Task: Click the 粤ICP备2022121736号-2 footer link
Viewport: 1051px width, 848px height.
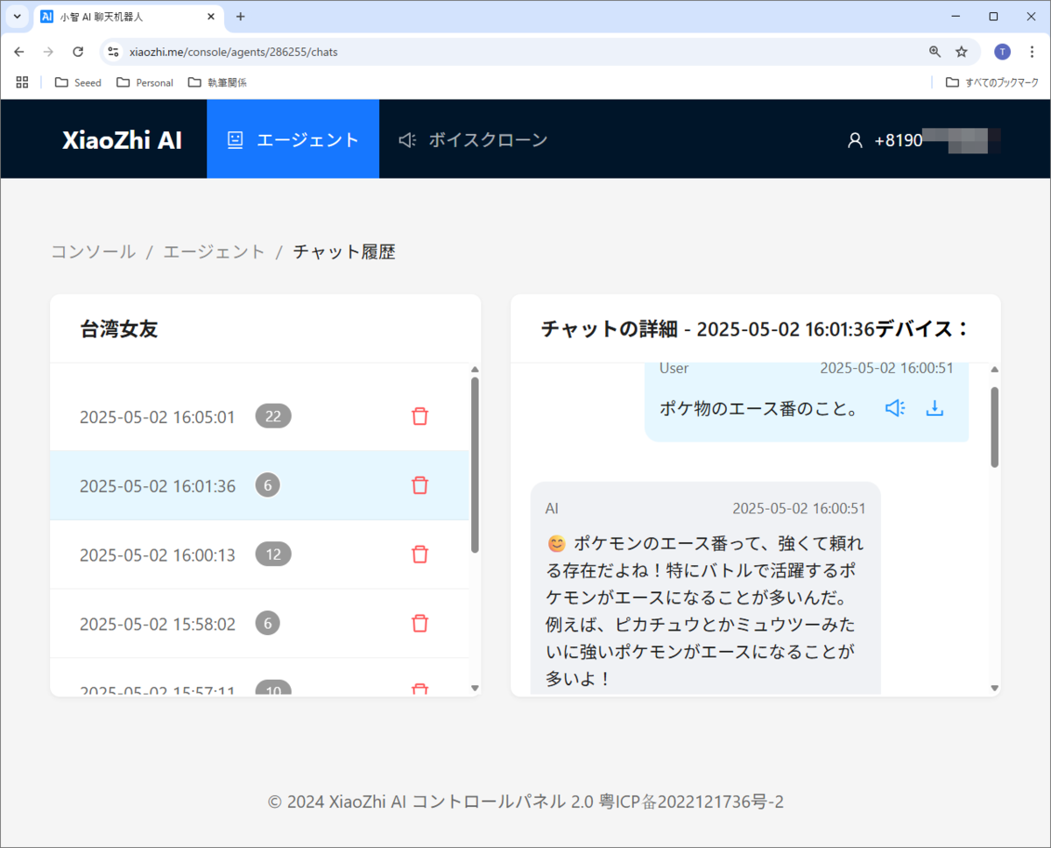Action: point(691,801)
